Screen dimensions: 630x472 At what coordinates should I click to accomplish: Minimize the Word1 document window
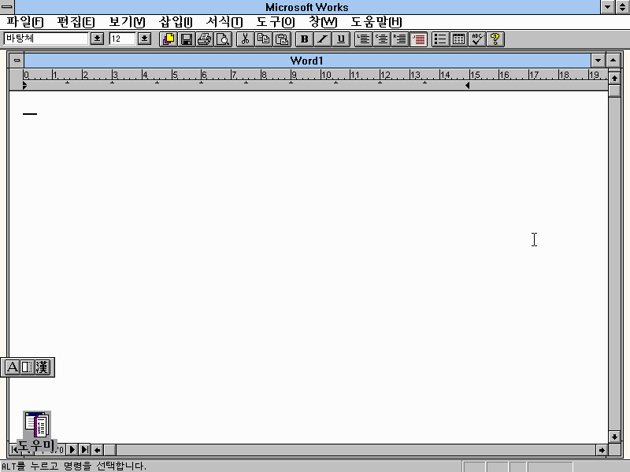598,61
